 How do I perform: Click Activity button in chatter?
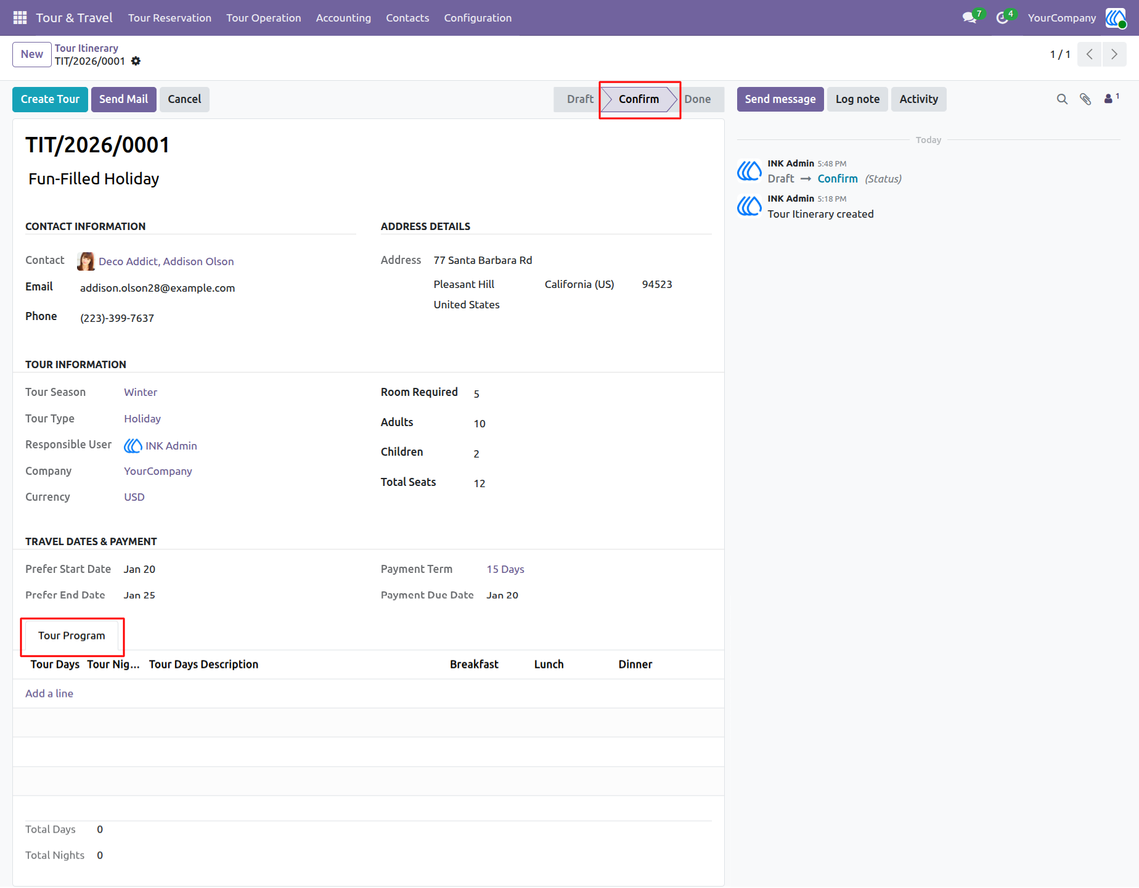pyautogui.click(x=918, y=99)
